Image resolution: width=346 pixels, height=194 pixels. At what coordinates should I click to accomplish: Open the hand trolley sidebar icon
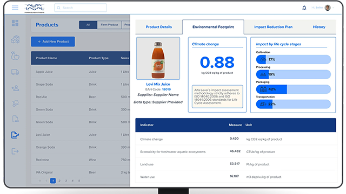[15, 103]
